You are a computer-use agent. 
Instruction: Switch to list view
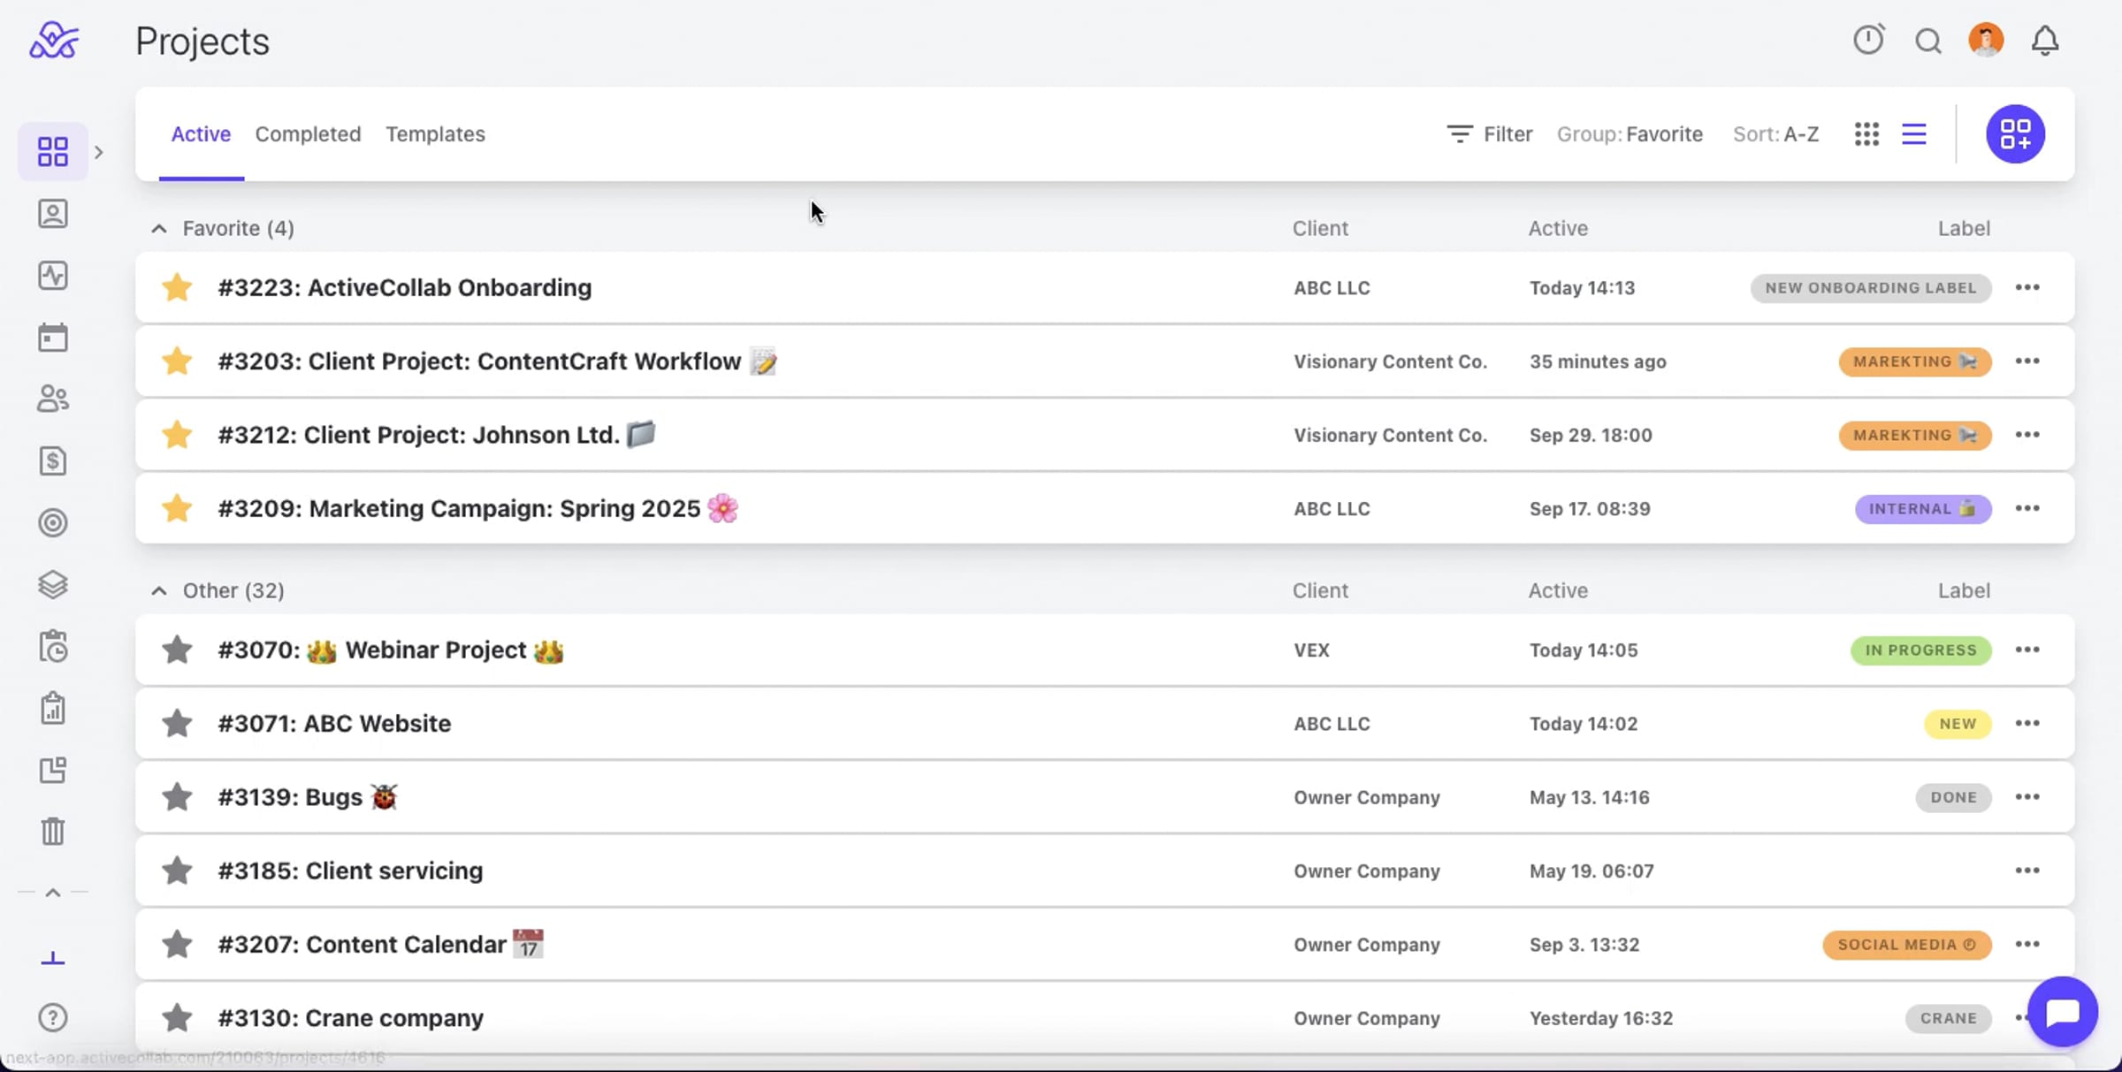1914,134
